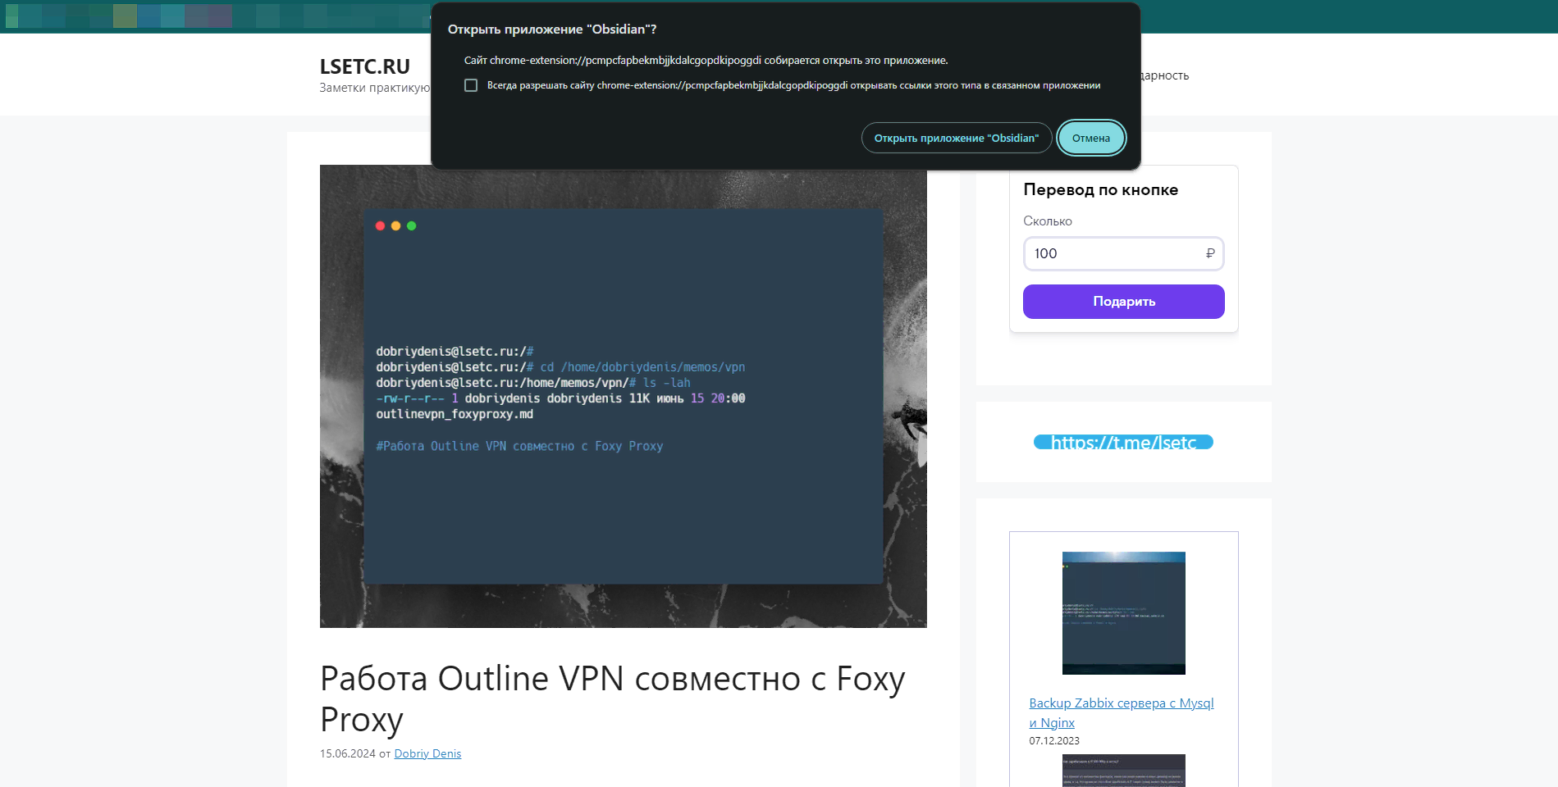Image resolution: width=1558 pixels, height=787 pixels.
Task: Open the LSETC.RU site title
Action: (364, 66)
